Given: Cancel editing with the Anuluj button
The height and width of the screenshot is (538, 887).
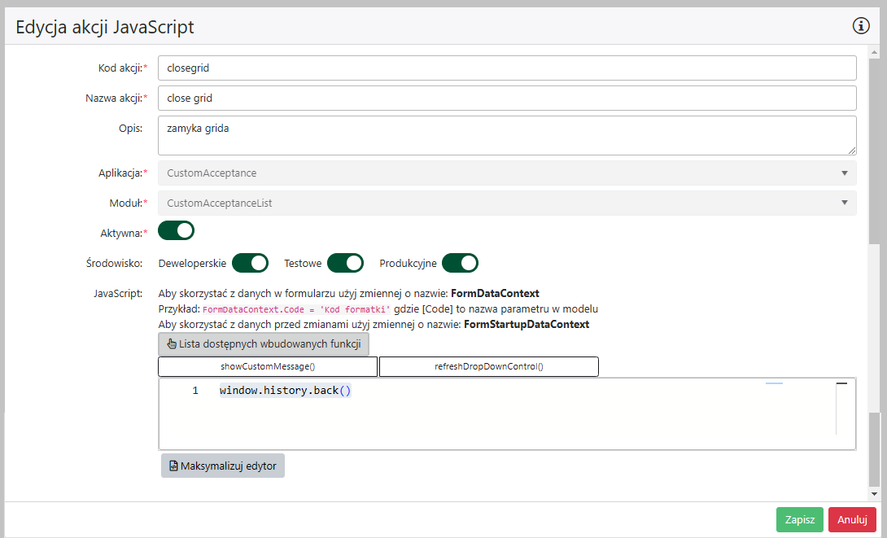Looking at the screenshot, I should point(852,520).
